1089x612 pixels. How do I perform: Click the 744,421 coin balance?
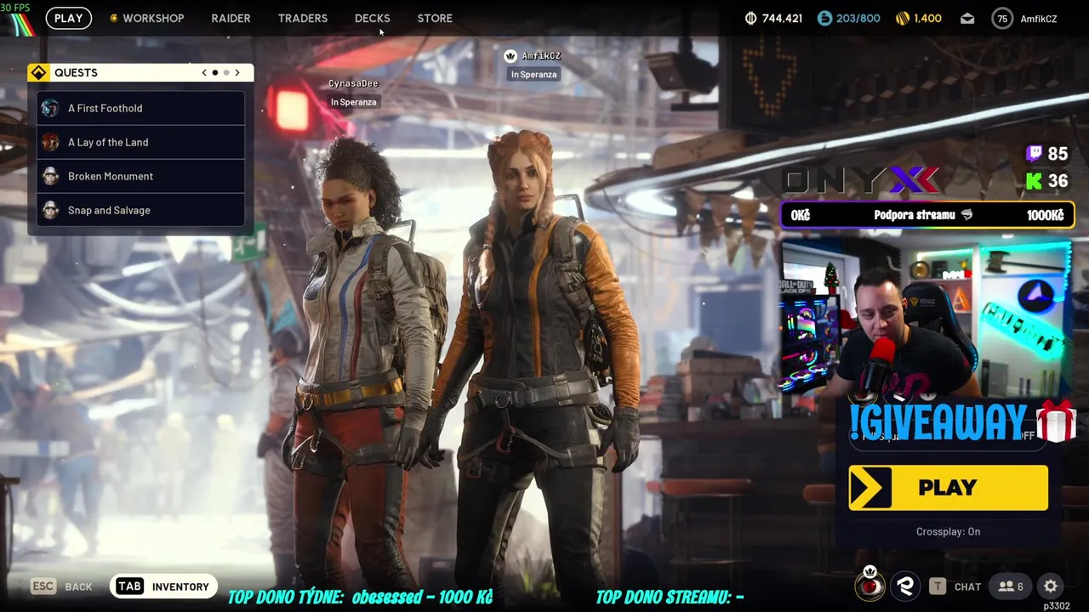(x=782, y=18)
